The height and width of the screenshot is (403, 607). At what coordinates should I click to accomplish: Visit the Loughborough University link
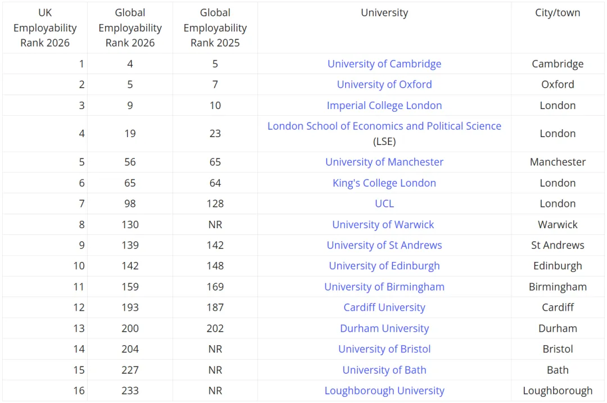384,391
